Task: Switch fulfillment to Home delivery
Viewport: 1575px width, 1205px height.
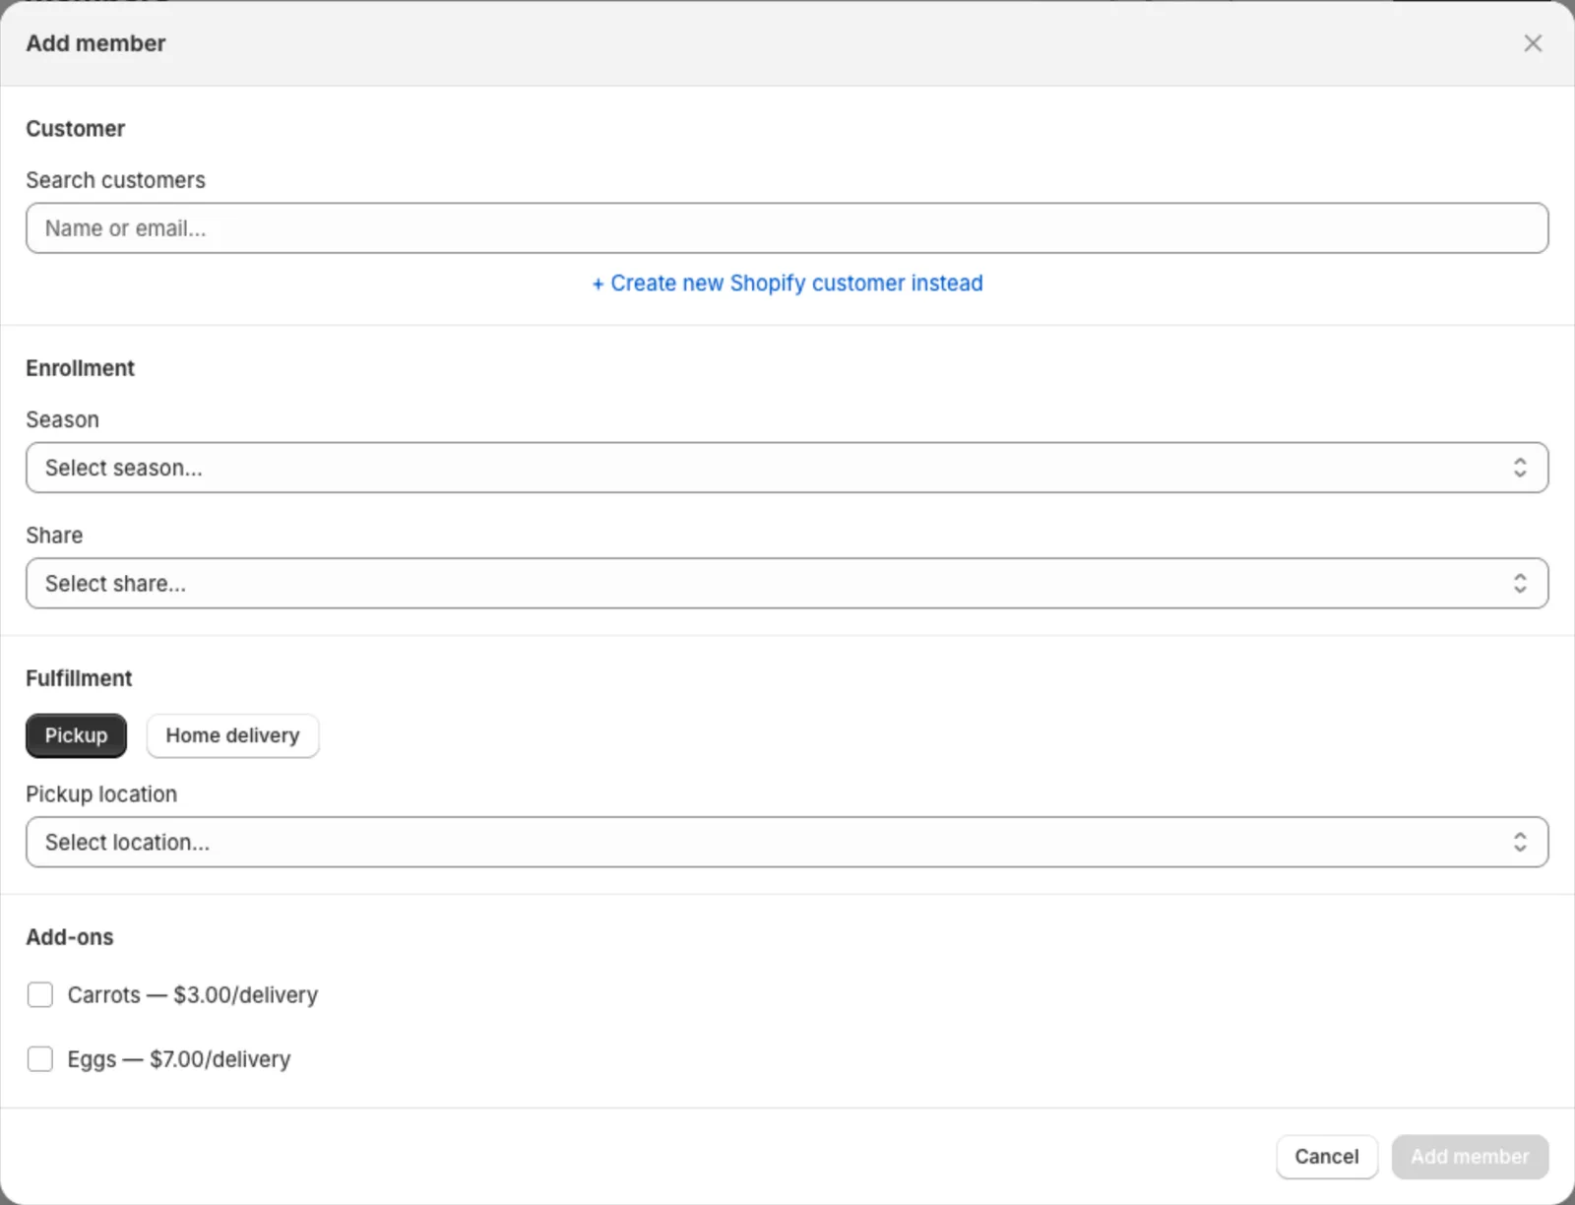Action: point(232,735)
